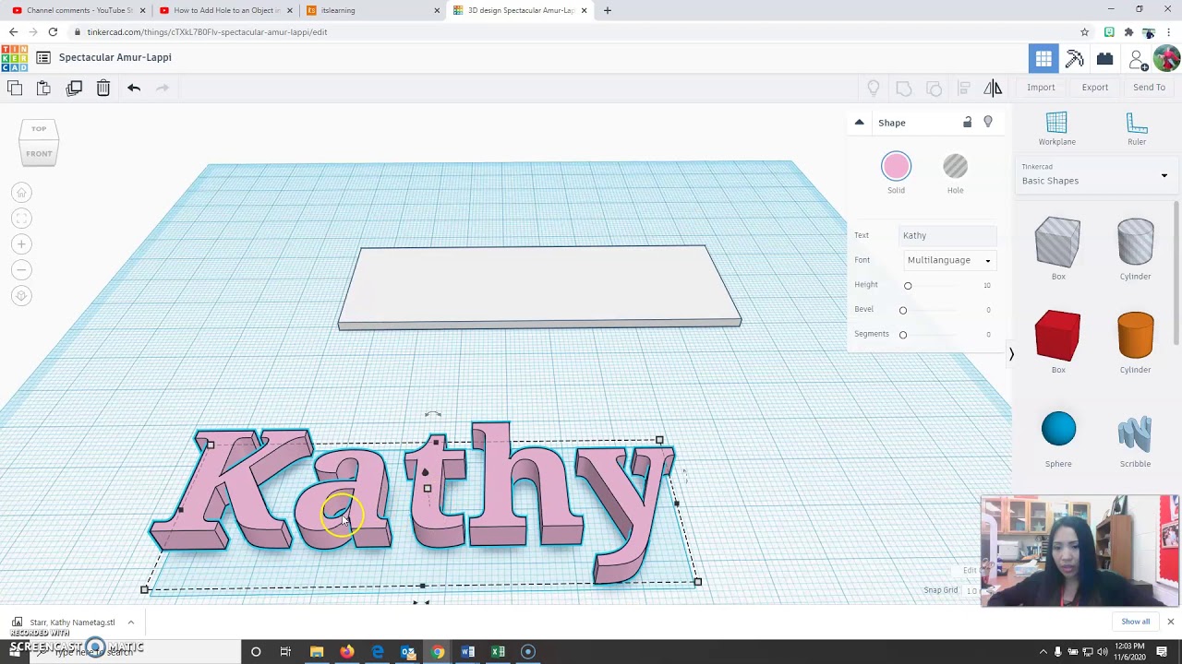Click the Paste tool

pyautogui.click(x=43, y=88)
